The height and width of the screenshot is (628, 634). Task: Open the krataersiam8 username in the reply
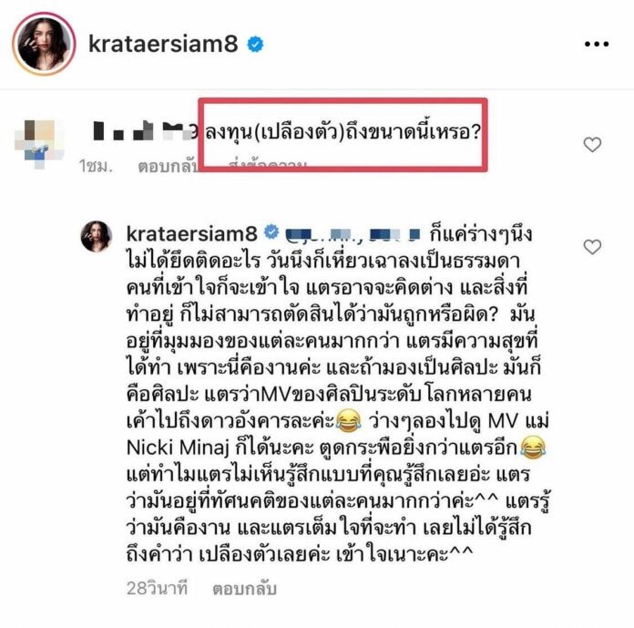(191, 233)
